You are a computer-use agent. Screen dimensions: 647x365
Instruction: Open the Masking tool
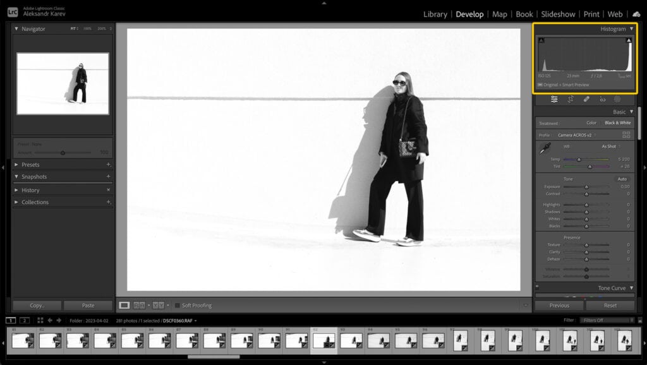(617, 99)
